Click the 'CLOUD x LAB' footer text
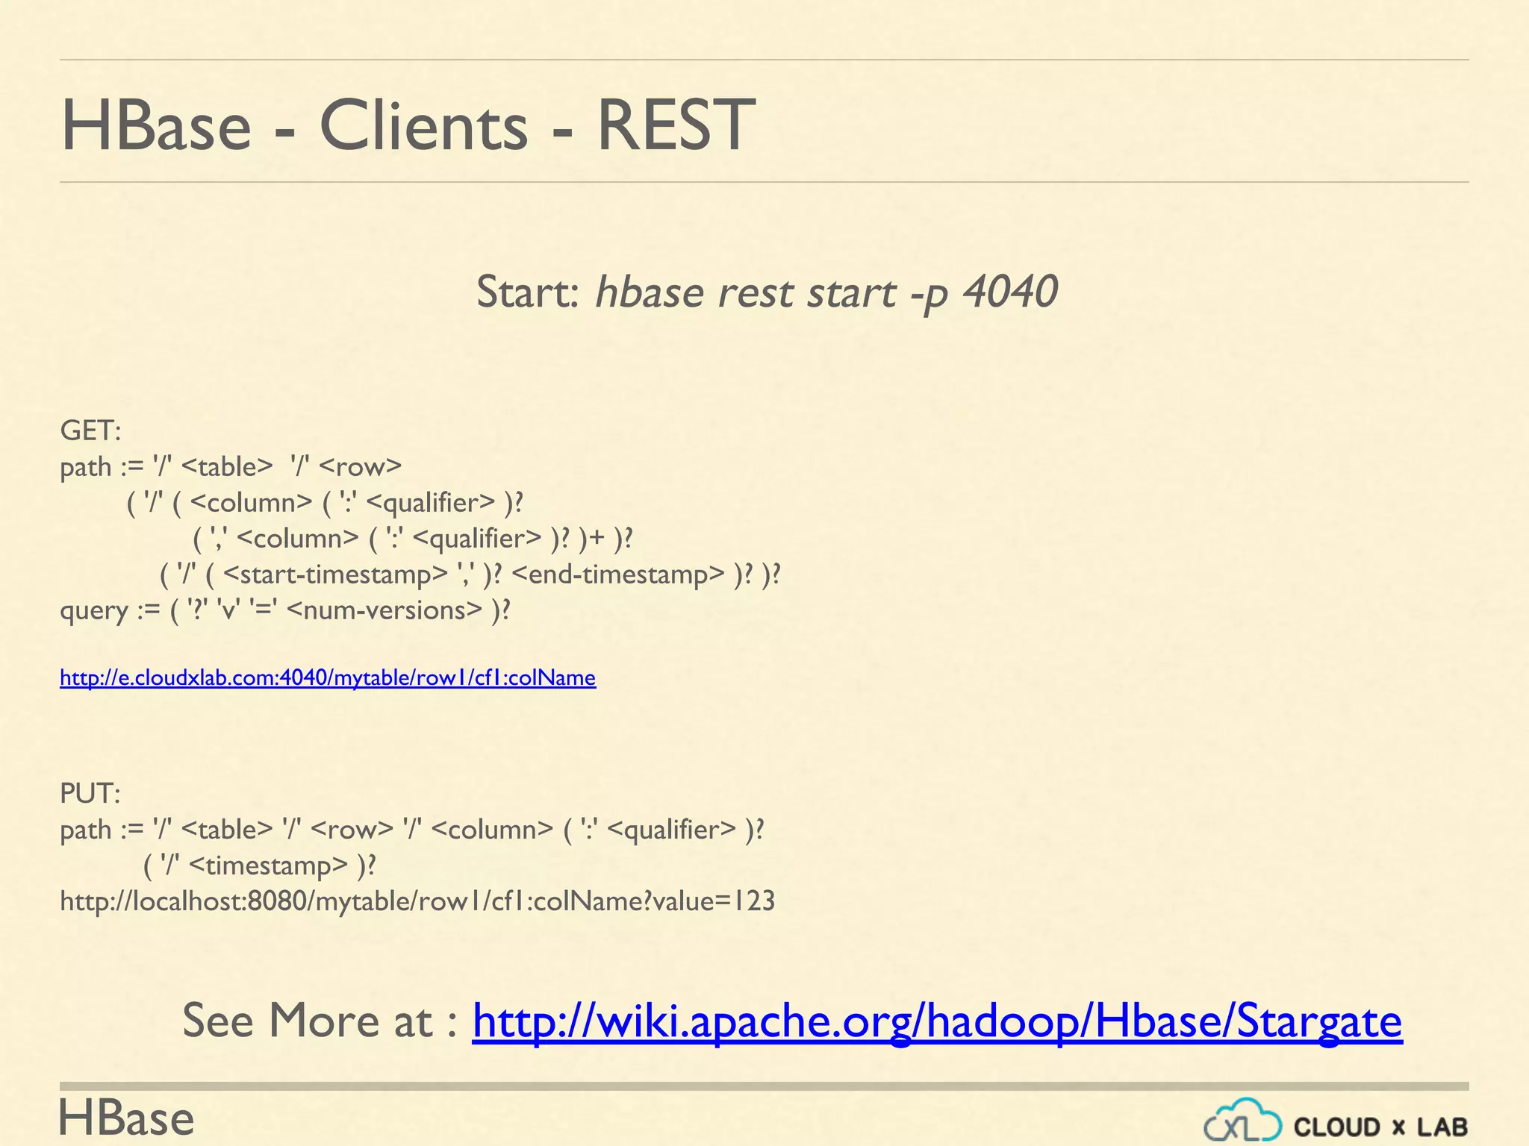Image resolution: width=1529 pixels, height=1146 pixels. 1380,1127
